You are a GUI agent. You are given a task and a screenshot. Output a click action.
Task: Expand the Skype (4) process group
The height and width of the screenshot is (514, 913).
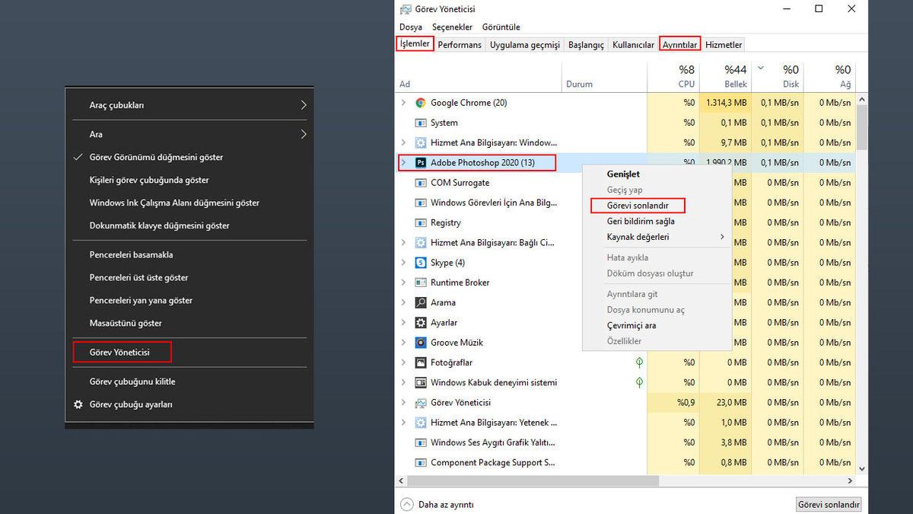pos(403,263)
